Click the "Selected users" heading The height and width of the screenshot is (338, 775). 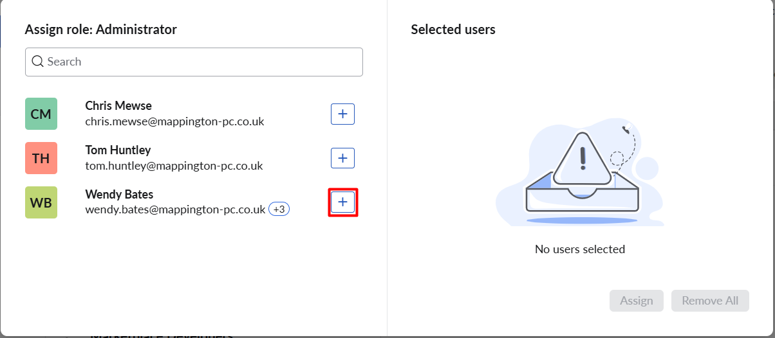pyautogui.click(x=453, y=30)
